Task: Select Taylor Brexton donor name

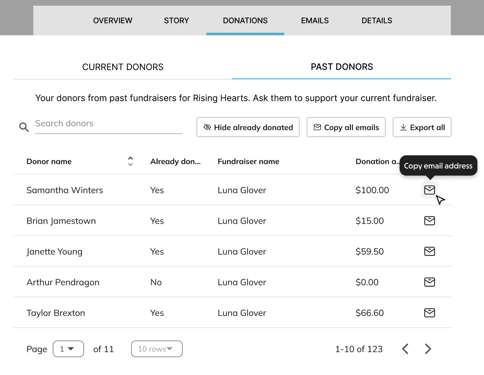Action: pos(55,313)
